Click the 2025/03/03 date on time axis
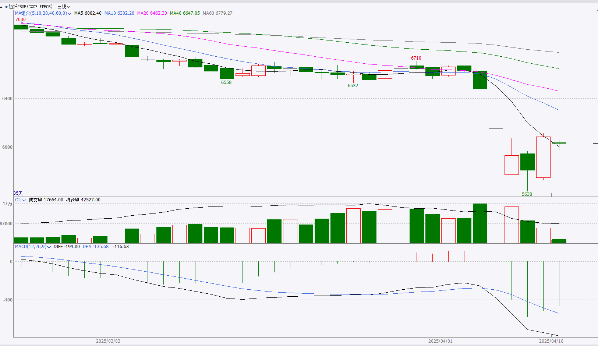 [x=108, y=341]
